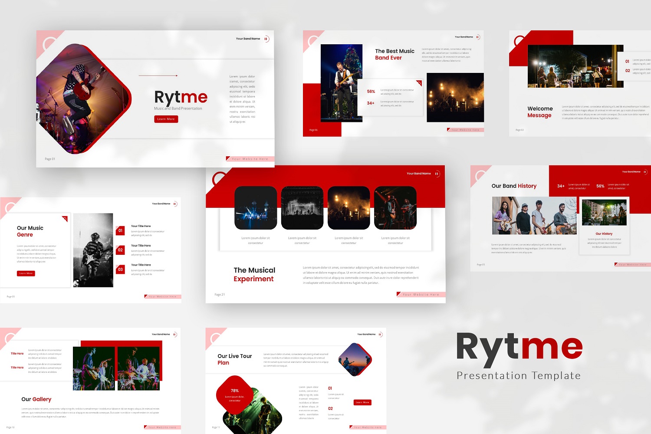Image resolution: width=651 pixels, height=434 pixels.
Task: Select the four band members photo on Band History slide
Action: click(534, 216)
